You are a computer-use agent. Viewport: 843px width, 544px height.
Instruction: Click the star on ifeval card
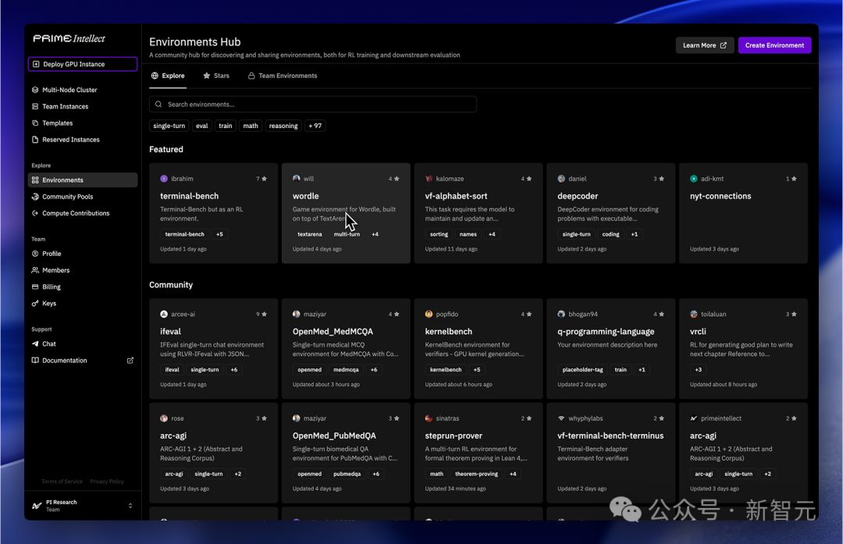(264, 315)
